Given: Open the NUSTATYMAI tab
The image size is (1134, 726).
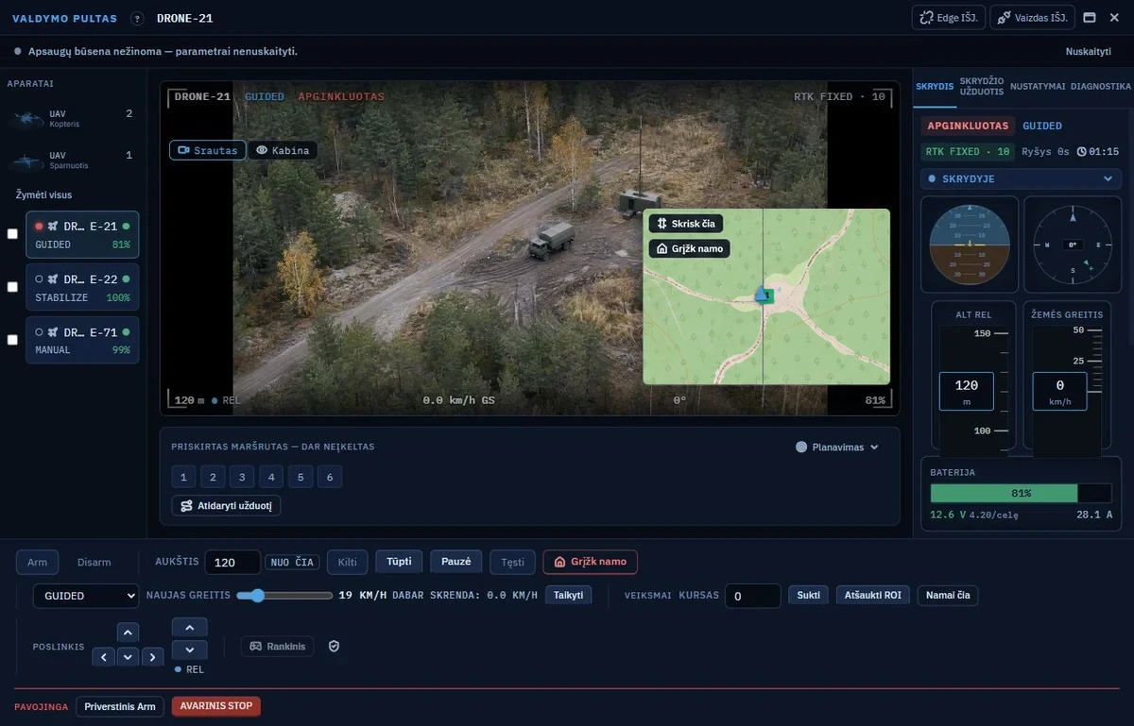Looking at the screenshot, I should [1038, 86].
